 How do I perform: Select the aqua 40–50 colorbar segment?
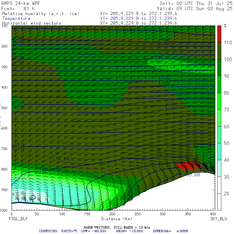pyautogui.click(x=219, y=152)
